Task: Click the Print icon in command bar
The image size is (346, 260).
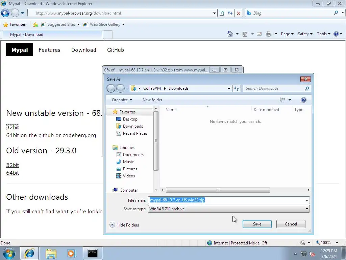Action: click(x=269, y=34)
